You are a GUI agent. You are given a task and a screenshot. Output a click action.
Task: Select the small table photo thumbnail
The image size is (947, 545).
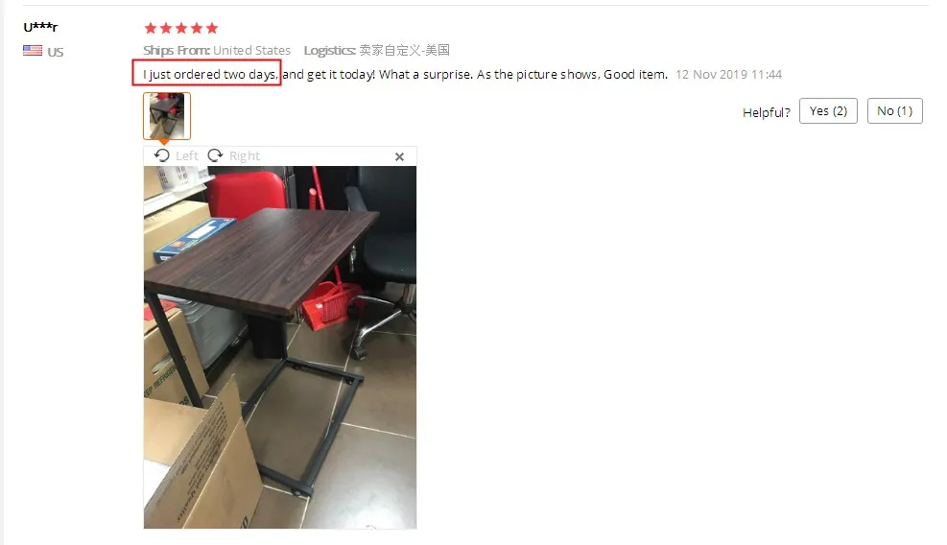coord(167,116)
